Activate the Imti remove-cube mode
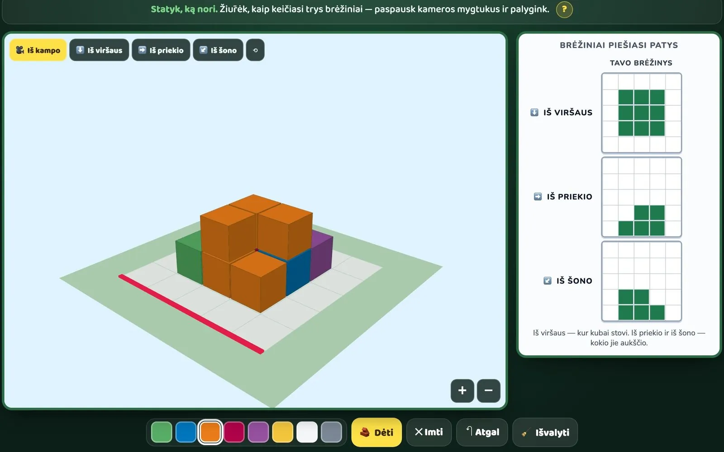The height and width of the screenshot is (452, 724). pyautogui.click(x=429, y=432)
